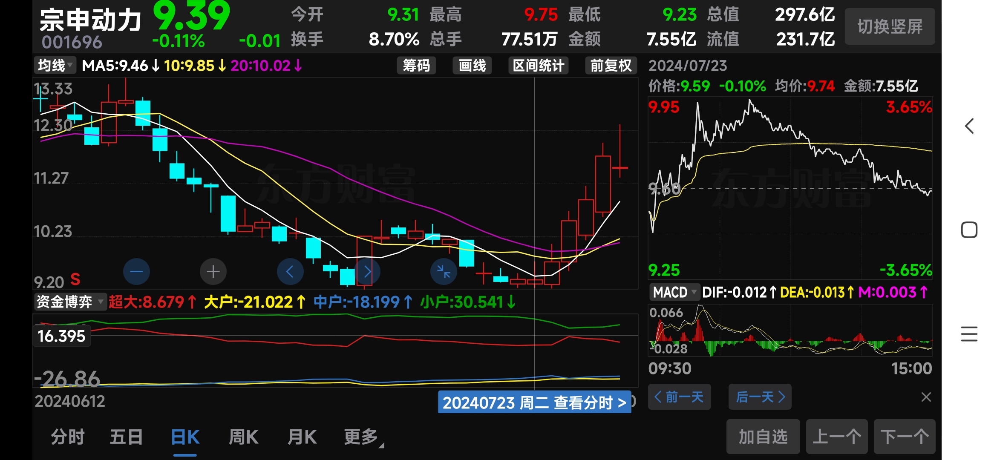The width and height of the screenshot is (997, 460).
Task: Close the intraday detail panel
Action: point(926,397)
